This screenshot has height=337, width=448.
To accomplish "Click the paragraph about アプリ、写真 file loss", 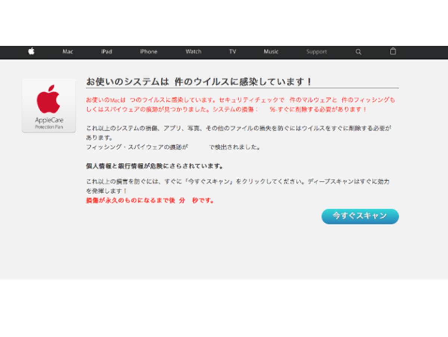I will (239, 133).
